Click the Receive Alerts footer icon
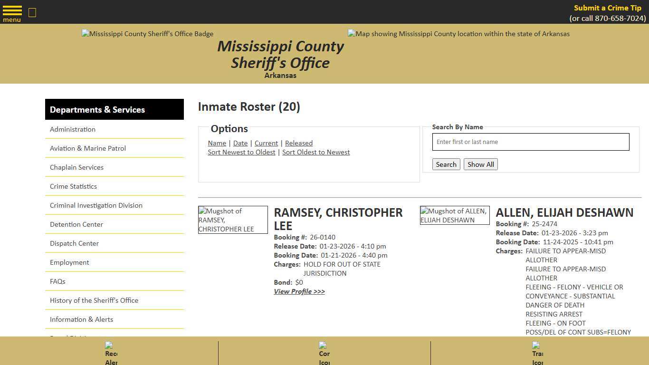 (x=111, y=352)
